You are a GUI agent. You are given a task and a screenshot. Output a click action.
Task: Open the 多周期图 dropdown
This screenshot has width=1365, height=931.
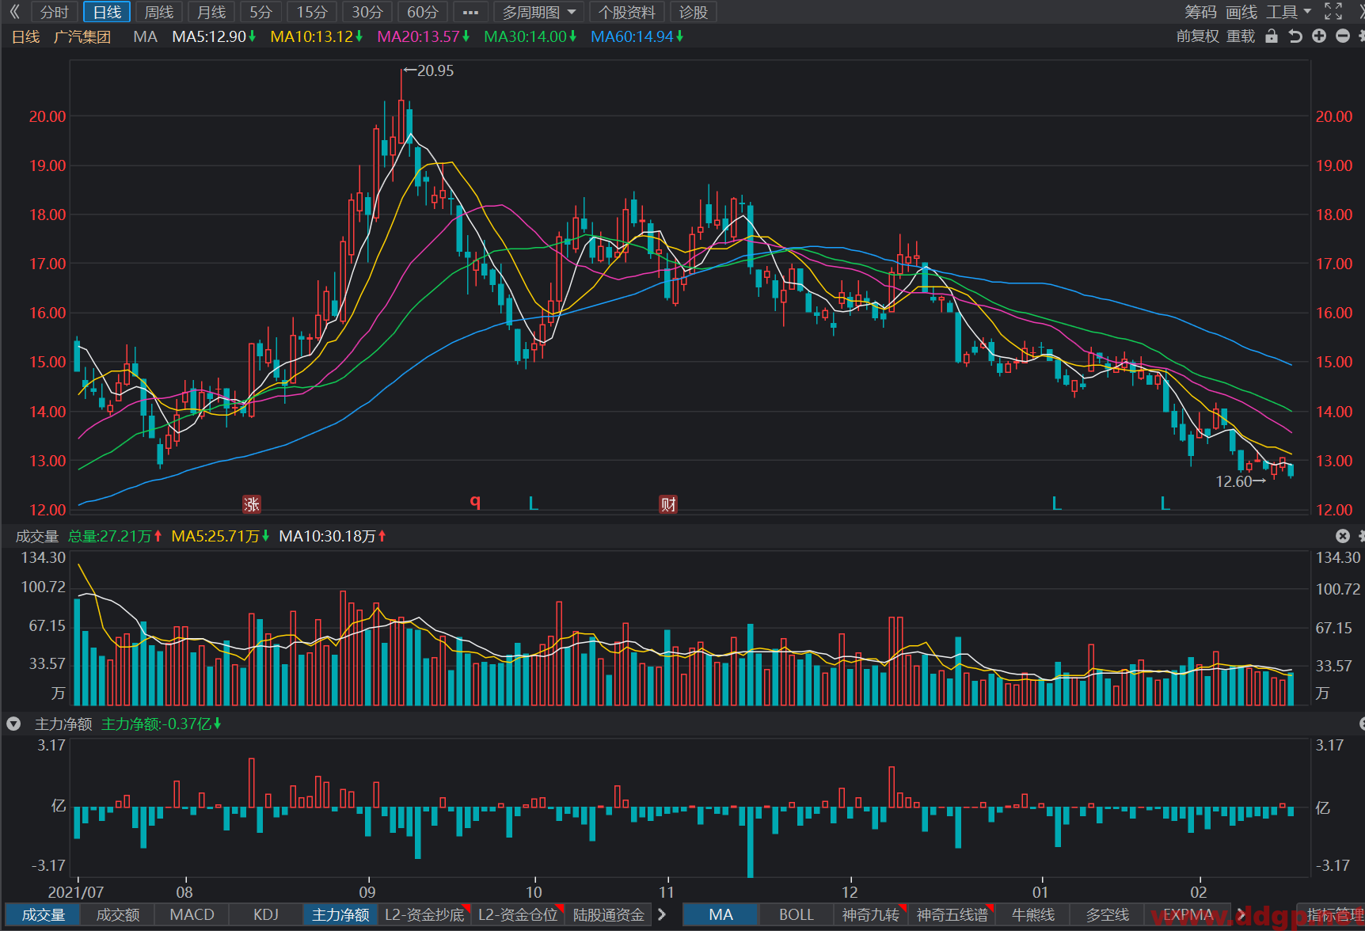[538, 12]
